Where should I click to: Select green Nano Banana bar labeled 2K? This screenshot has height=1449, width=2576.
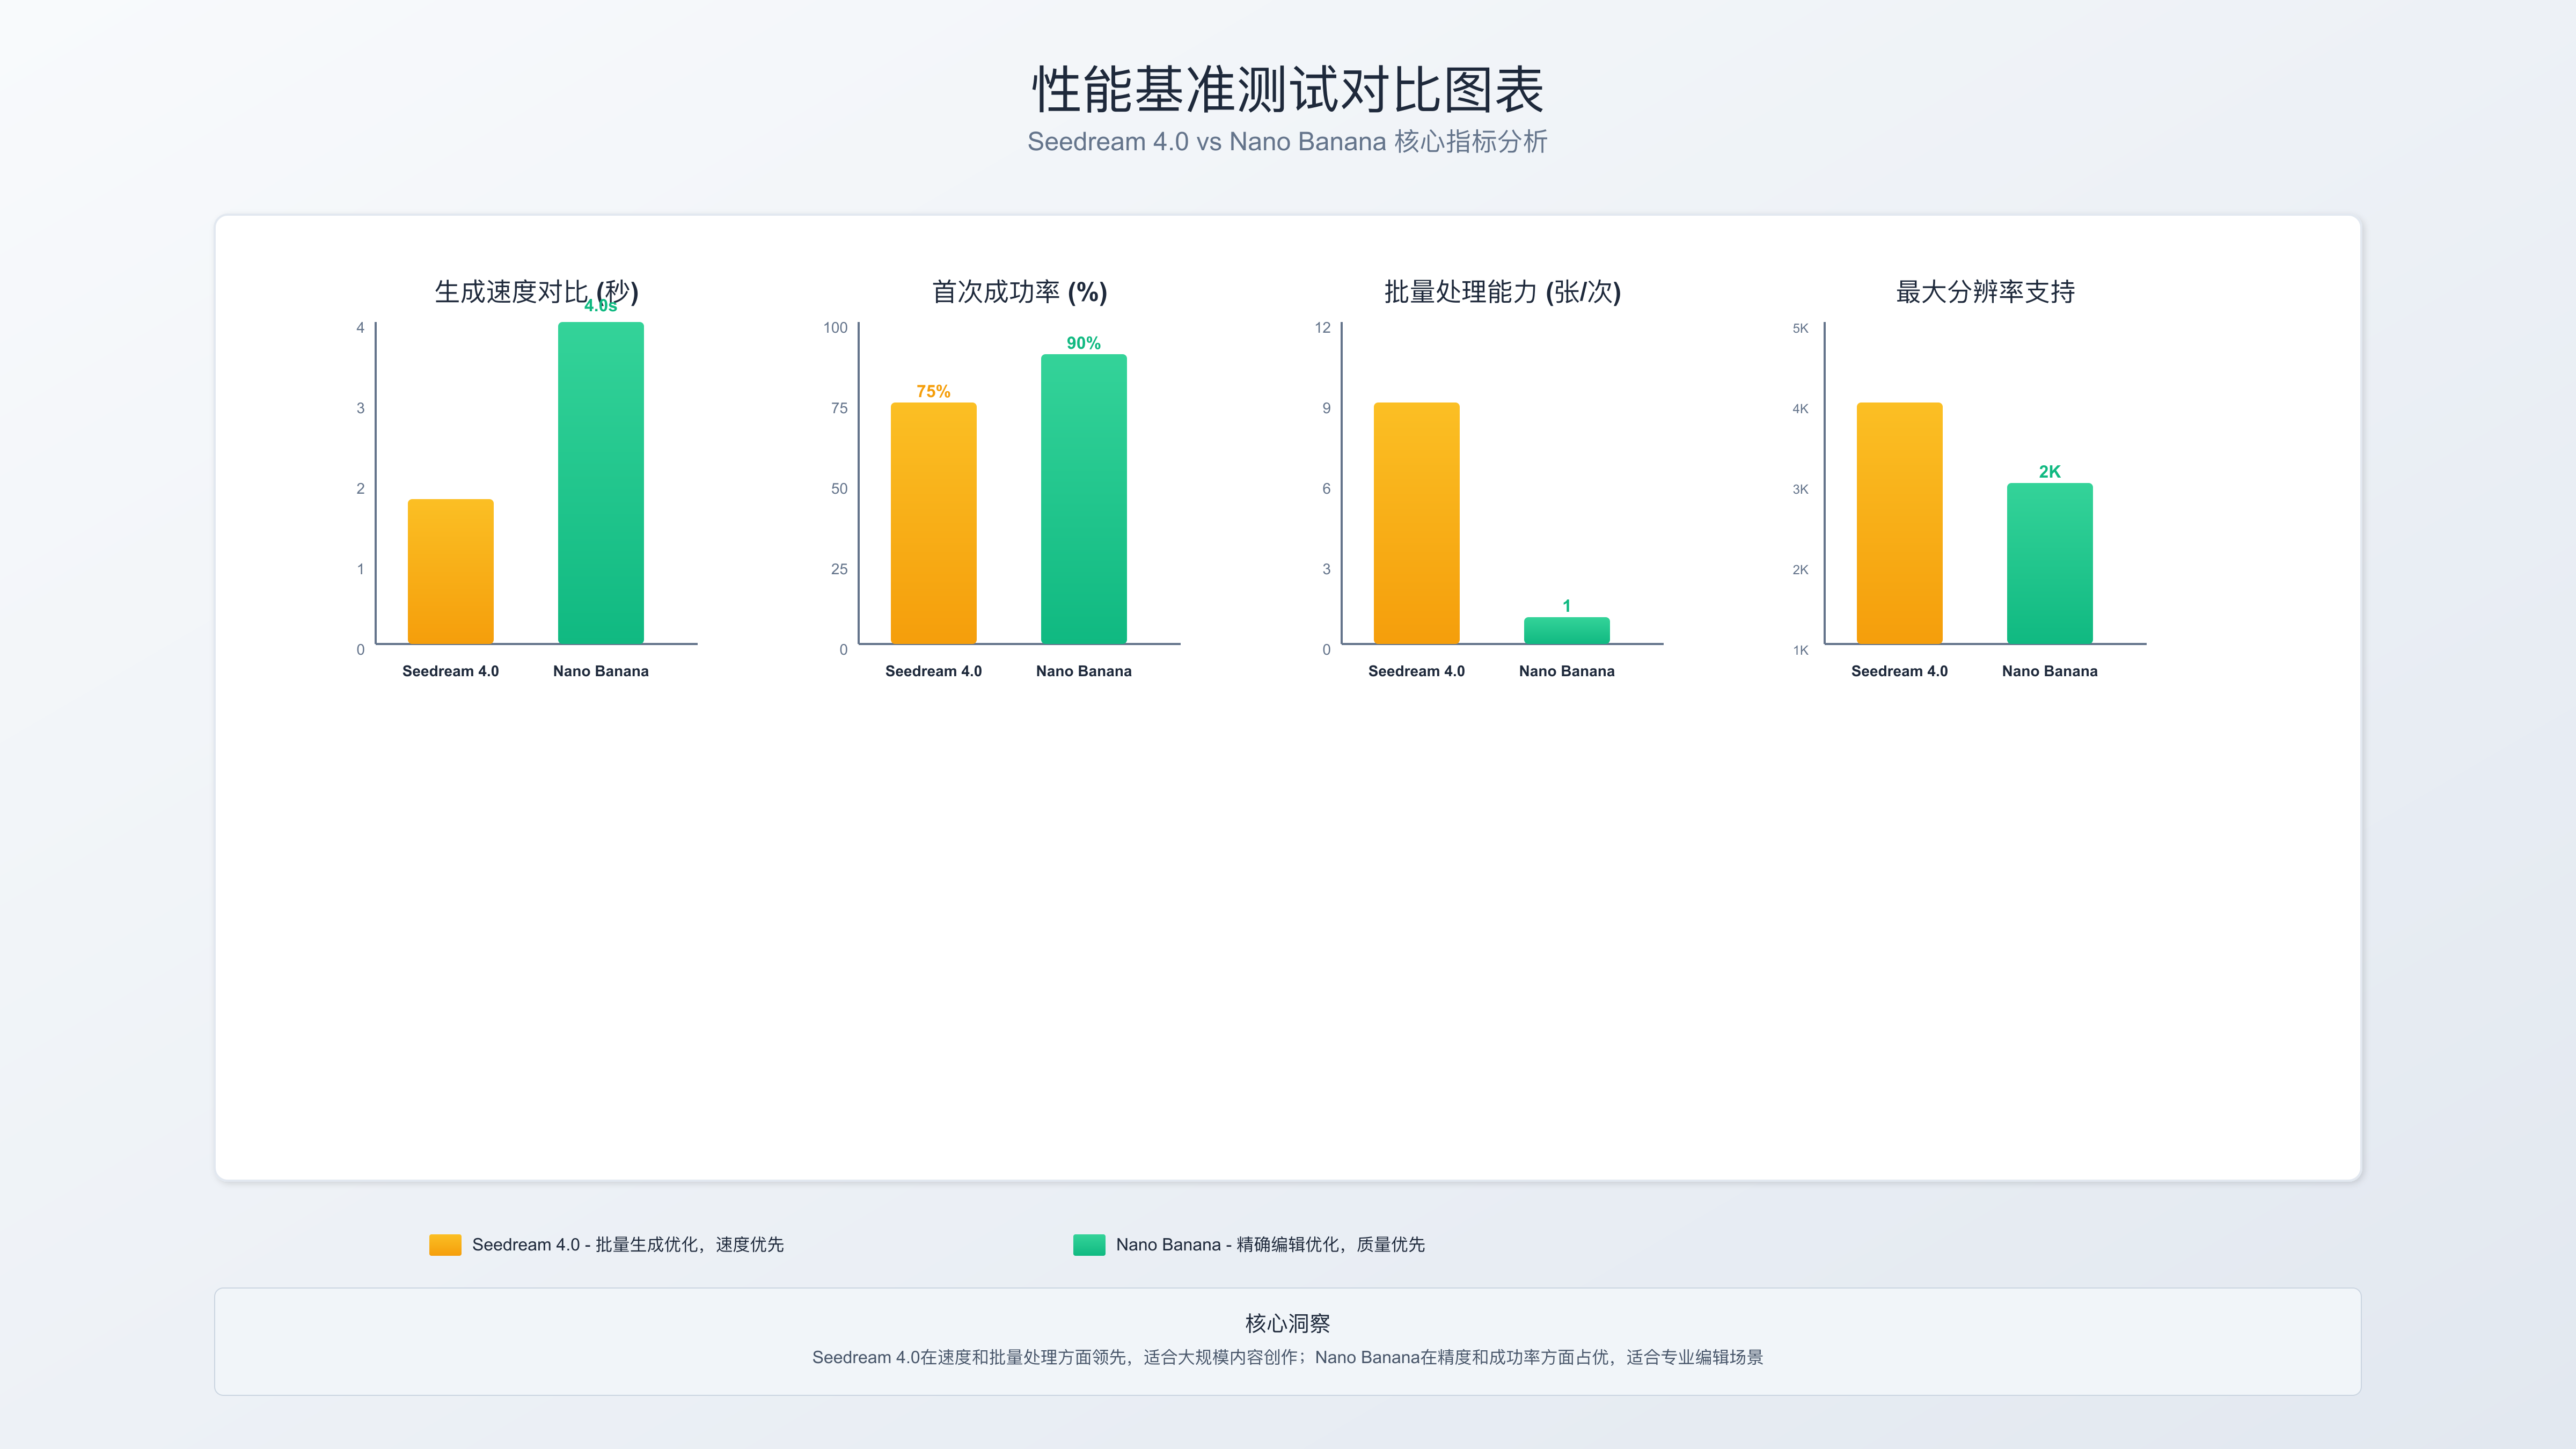pos(2050,563)
